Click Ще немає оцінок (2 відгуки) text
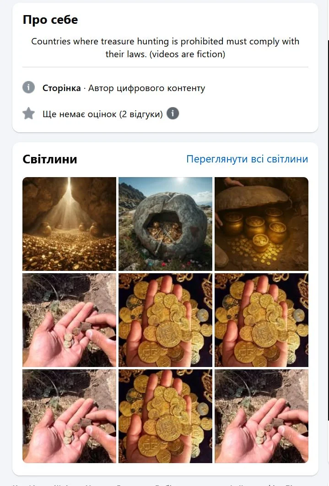329x486 pixels. 102,114
